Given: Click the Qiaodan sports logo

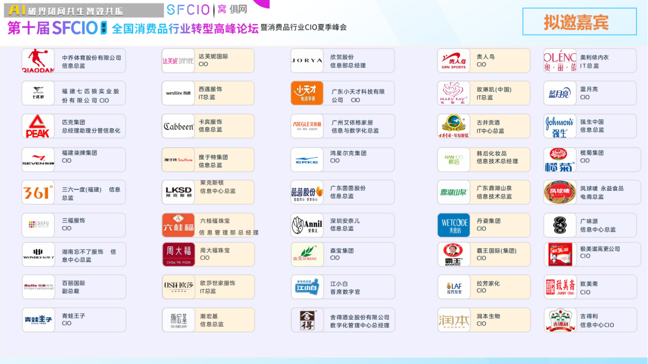Looking at the screenshot, I should [38, 61].
